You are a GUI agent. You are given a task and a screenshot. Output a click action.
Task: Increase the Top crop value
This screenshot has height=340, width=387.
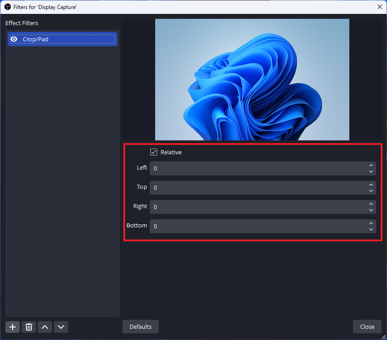tap(371, 185)
